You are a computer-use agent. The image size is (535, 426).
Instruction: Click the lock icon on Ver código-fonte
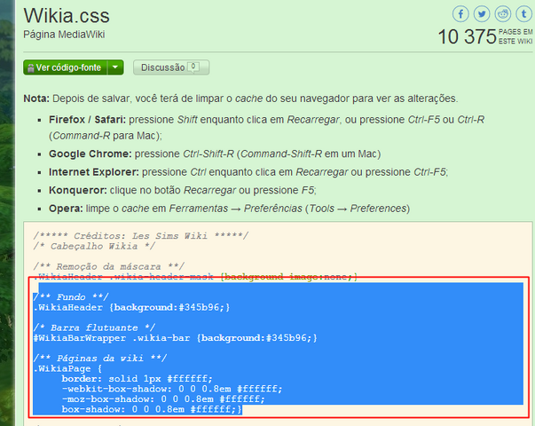pos(31,68)
